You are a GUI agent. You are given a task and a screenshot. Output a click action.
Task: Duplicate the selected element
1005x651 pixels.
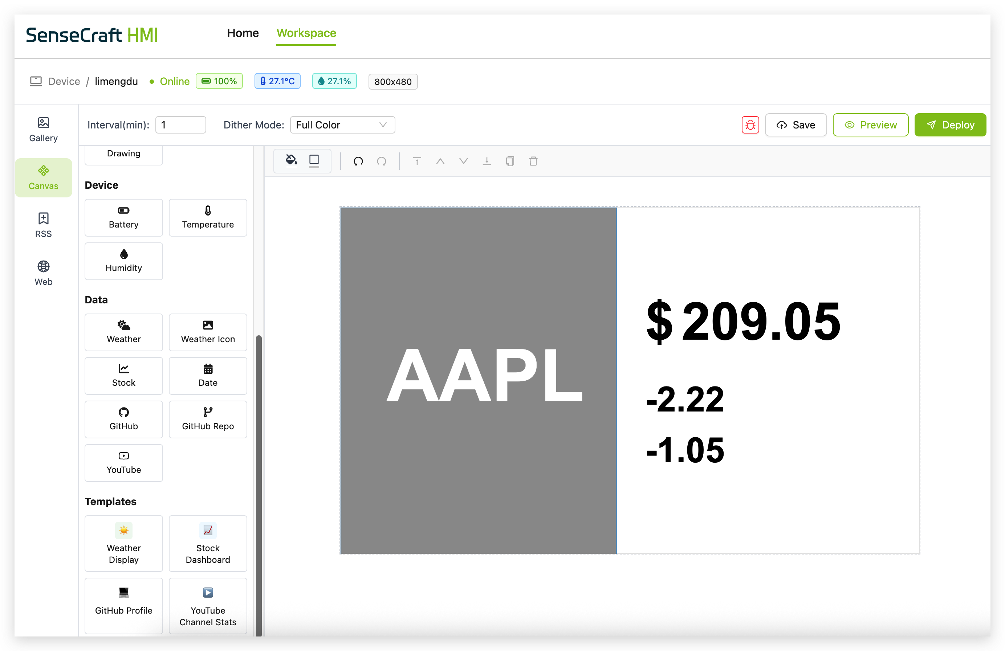coord(510,161)
